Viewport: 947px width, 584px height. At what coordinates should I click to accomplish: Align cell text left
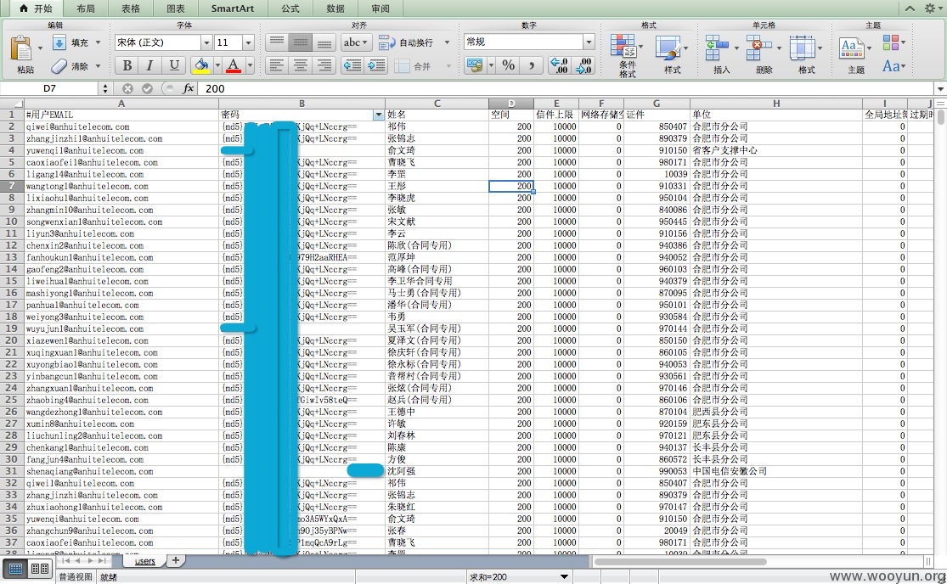(x=276, y=65)
